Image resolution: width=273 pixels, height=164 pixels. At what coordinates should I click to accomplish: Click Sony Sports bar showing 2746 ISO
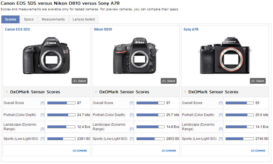click(240, 139)
